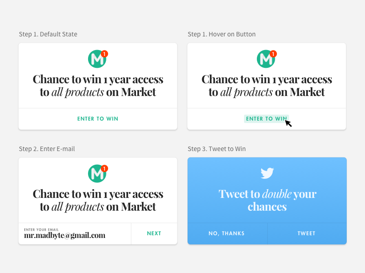The width and height of the screenshot is (365, 273).
Task: Click the headline text in the Enter E-mail card
Action: [x=98, y=200]
